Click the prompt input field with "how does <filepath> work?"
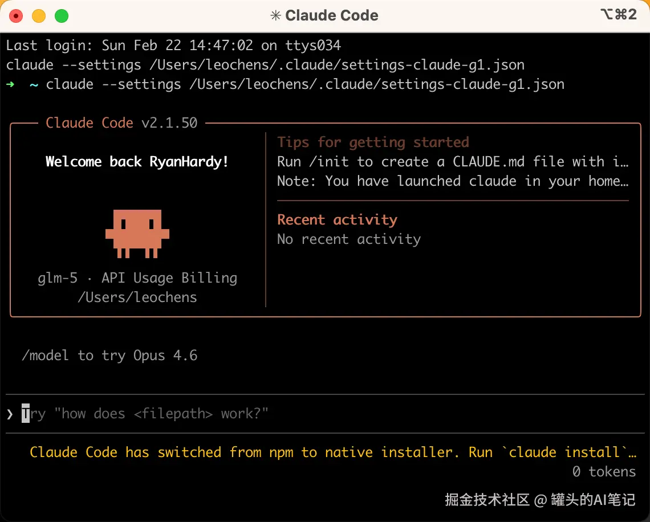 (325, 414)
